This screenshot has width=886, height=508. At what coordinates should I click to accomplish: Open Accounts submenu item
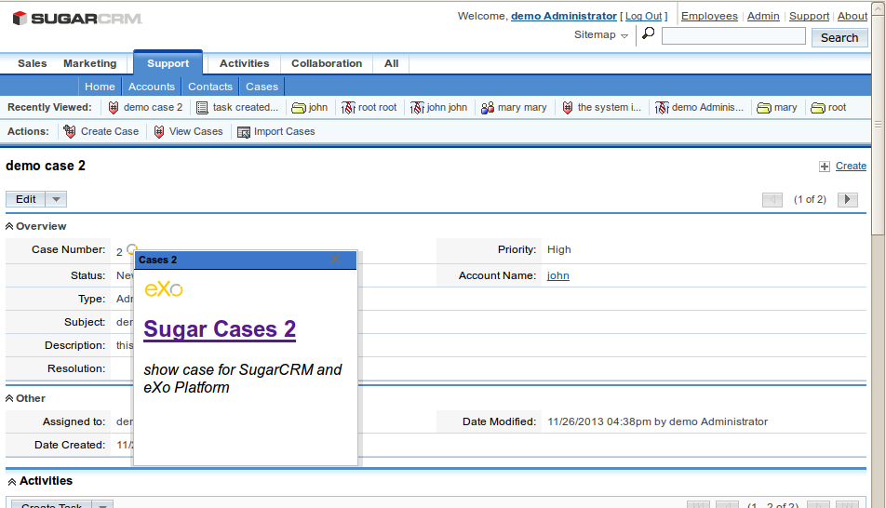[152, 87]
